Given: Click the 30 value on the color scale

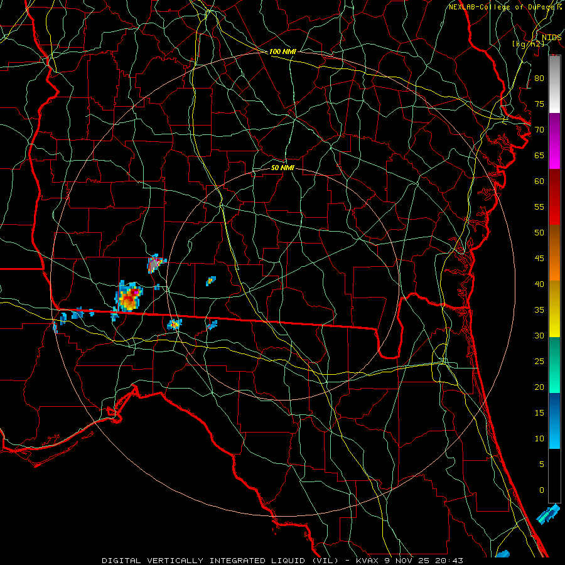Looking at the screenshot, I should pos(539,336).
